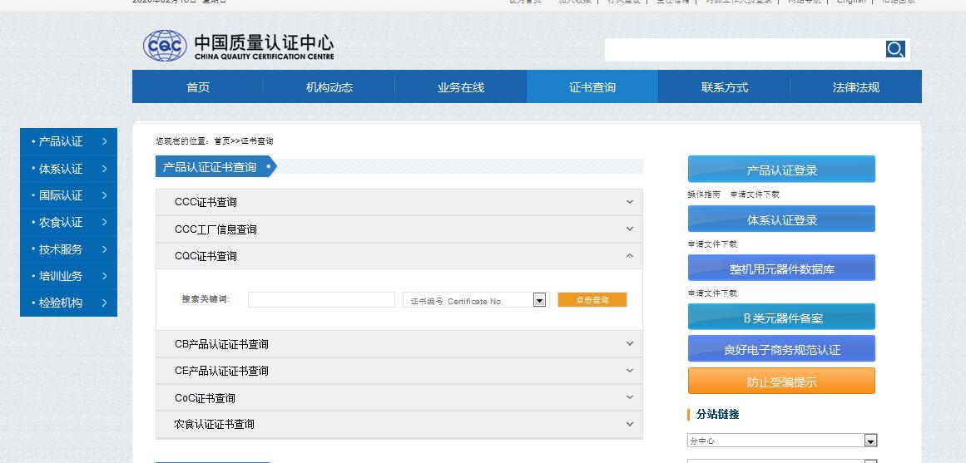Click the CQC logo
966x463 pixels.
[x=165, y=46]
